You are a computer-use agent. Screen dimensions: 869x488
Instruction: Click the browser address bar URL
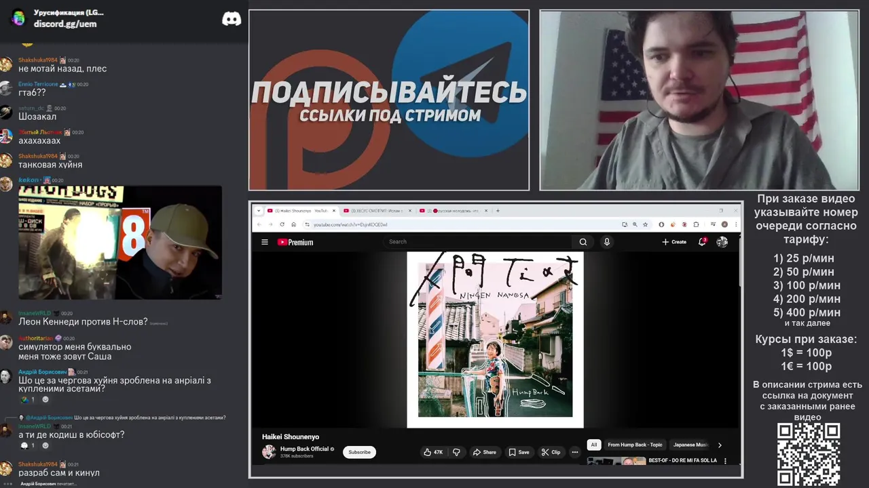point(350,224)
